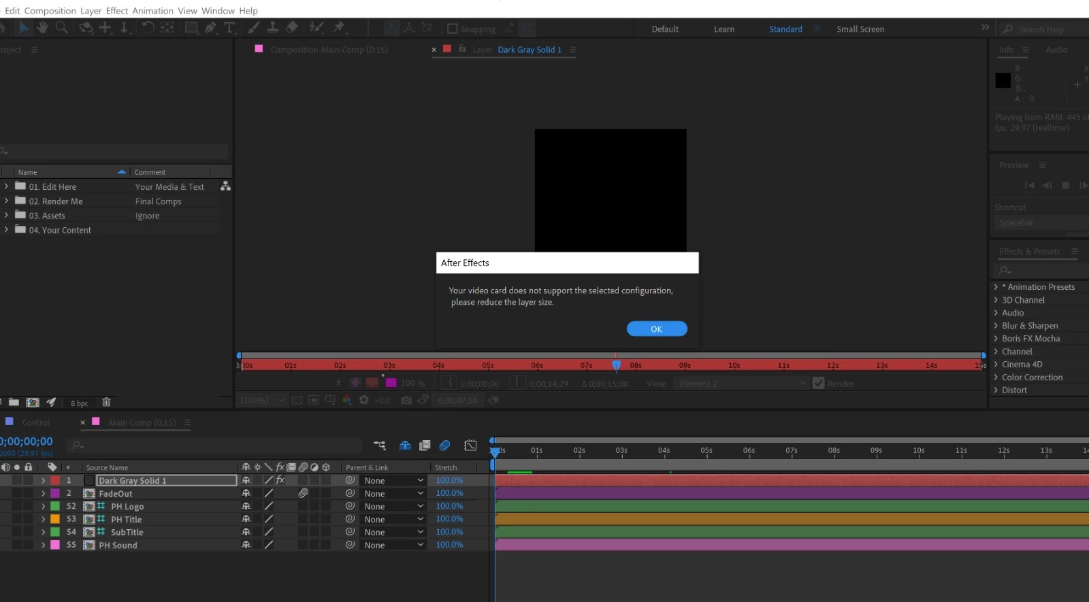This screenshot has width=1089, height=602.
Task: Click pick whip for FadeOut layer
Action: (350, 493)
